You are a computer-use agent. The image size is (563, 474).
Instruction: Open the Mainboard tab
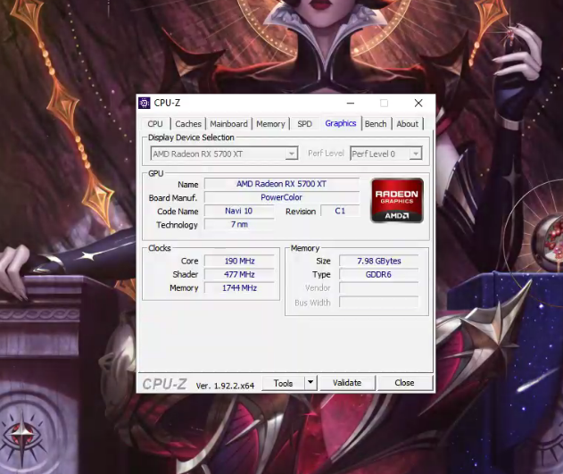(228, 124)
